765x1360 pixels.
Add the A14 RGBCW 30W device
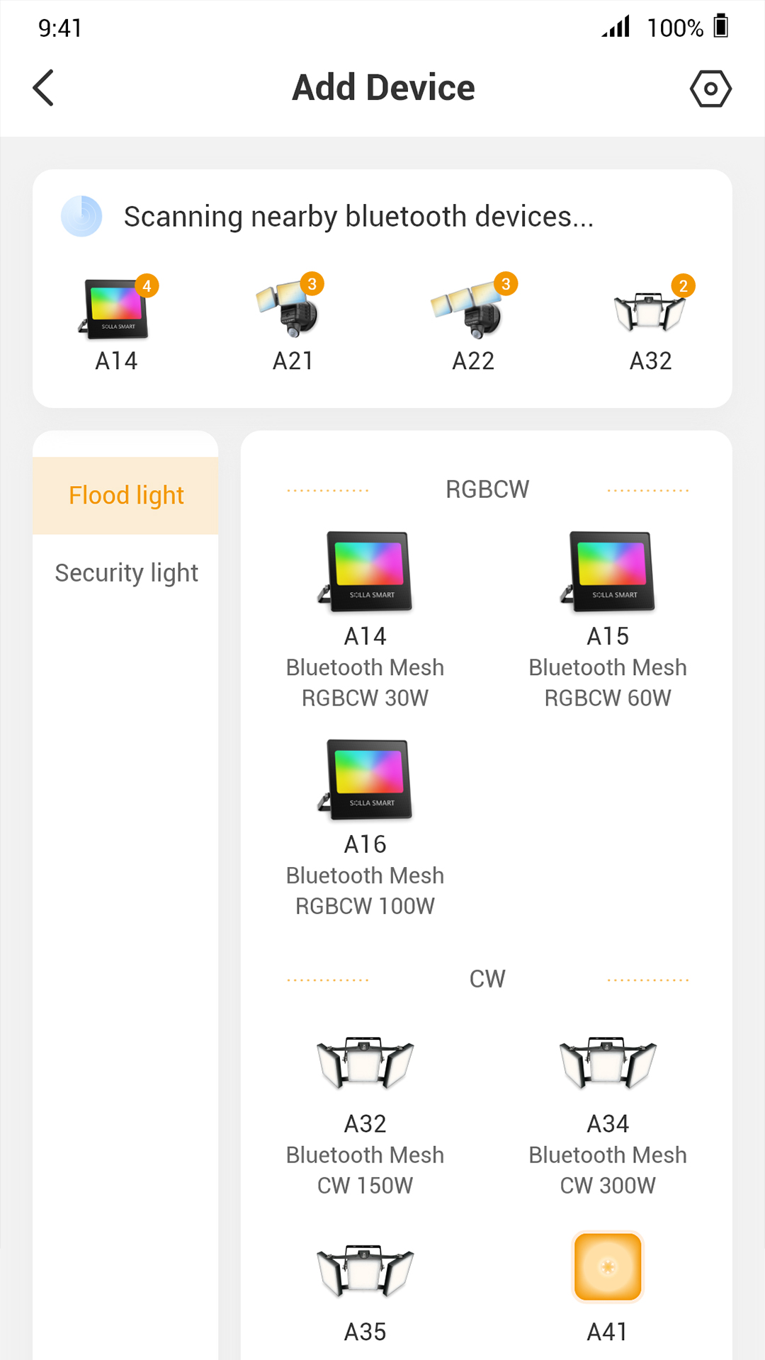point(365,618)
